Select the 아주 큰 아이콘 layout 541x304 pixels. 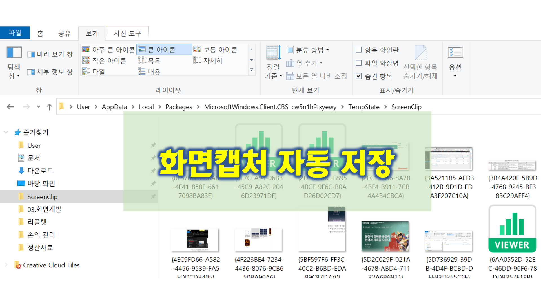pos(109,50)
